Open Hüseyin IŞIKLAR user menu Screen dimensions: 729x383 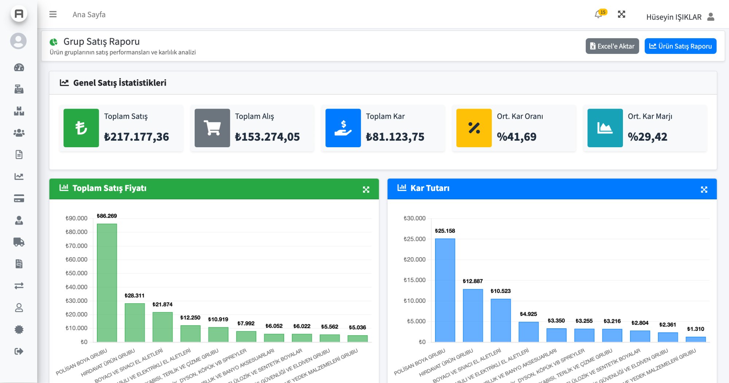click(x=680, y=17)
